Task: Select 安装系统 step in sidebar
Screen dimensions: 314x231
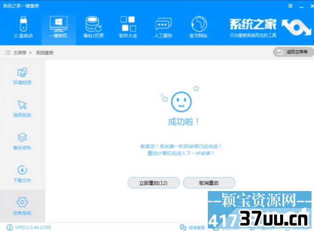Action: [22, 207]
